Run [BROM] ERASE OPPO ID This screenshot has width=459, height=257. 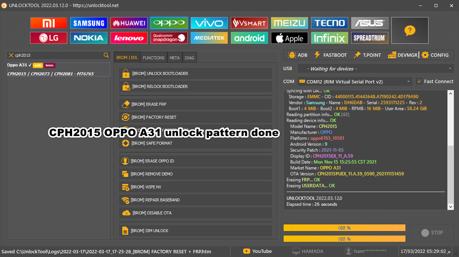click(195, 161)
